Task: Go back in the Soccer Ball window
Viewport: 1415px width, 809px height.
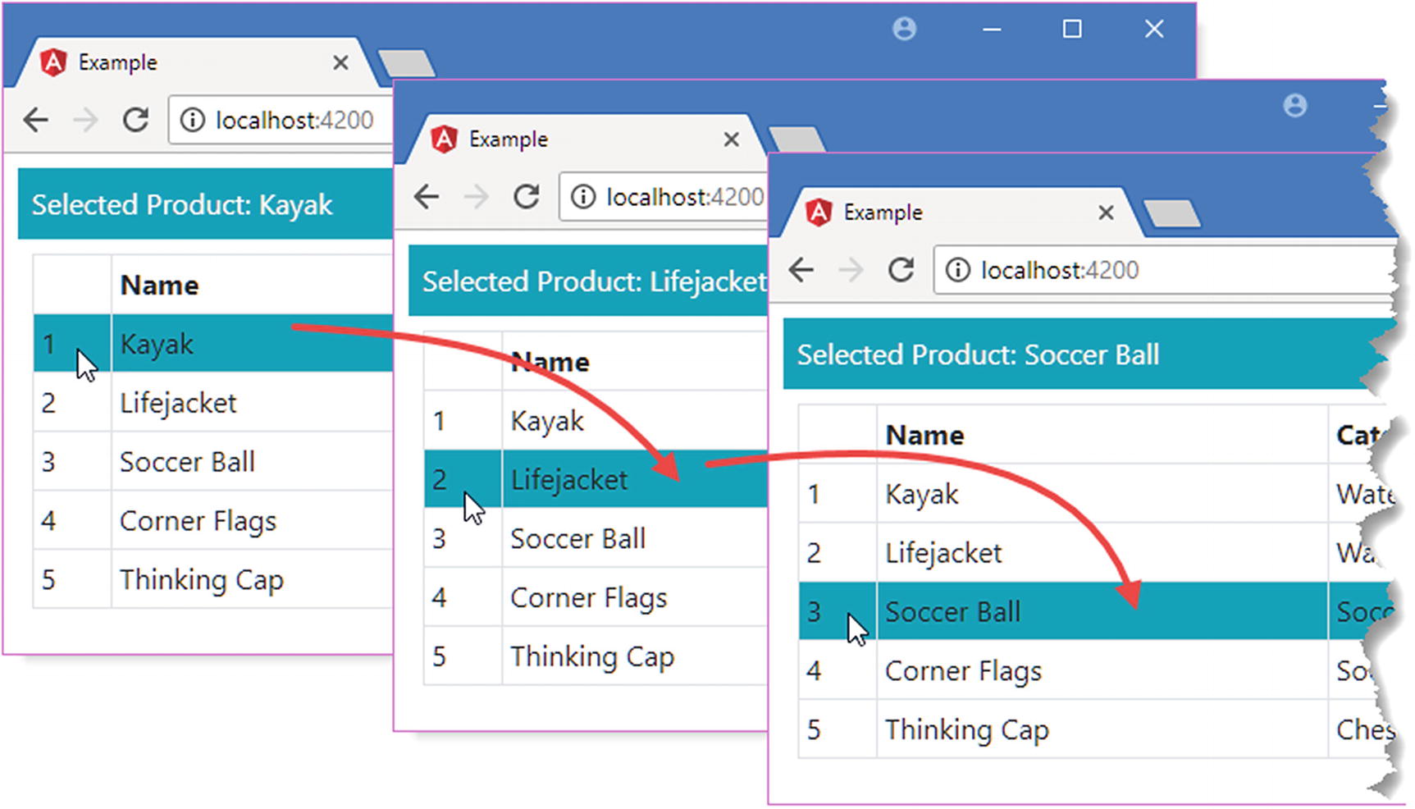Action: (801, 270)
